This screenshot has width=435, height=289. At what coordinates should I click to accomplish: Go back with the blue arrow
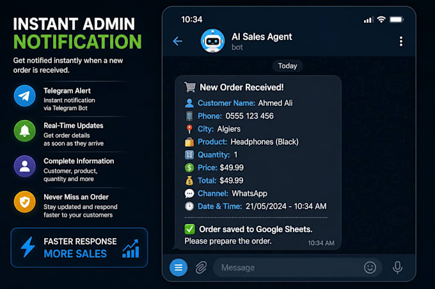coord(178,41)
